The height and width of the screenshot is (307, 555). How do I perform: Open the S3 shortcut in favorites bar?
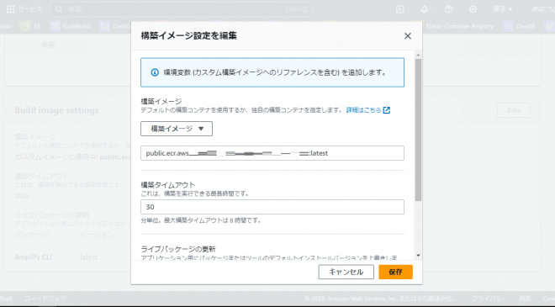click(x=30, y=26)
